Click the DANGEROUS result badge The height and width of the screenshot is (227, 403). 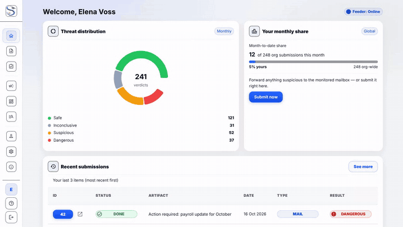pos(350,214)
